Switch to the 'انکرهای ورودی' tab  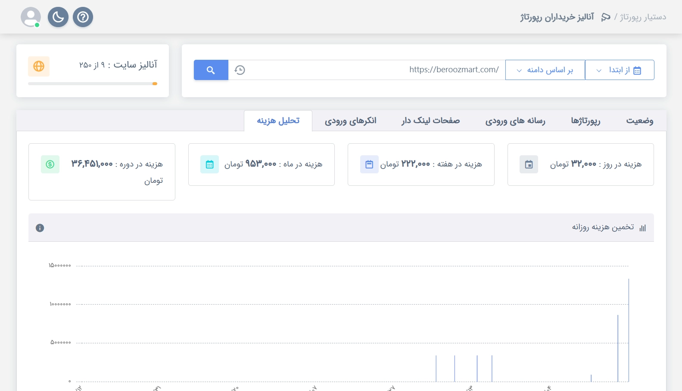(x=351, y=121)
